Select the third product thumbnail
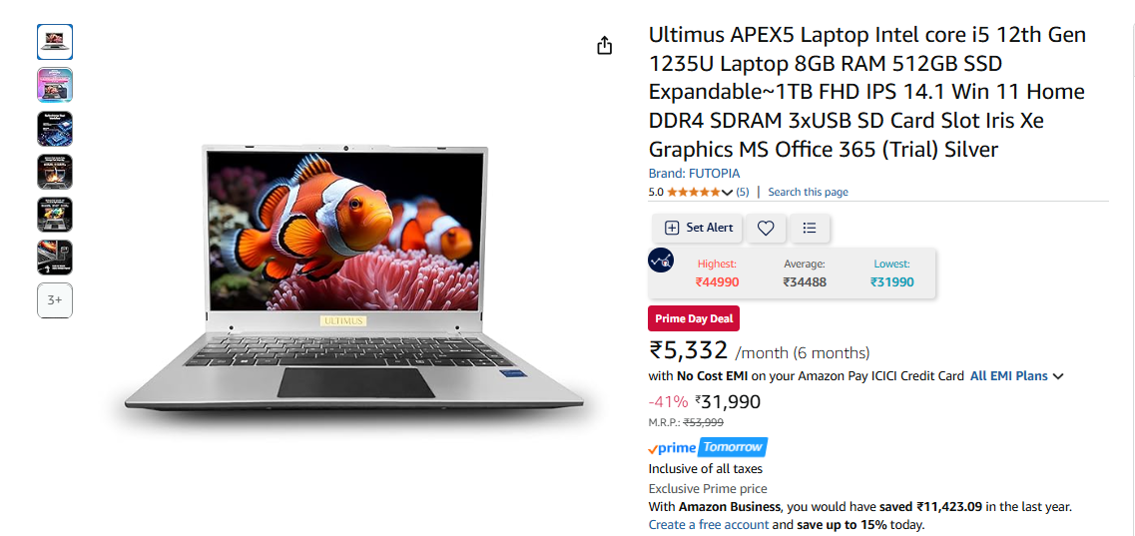The image size is (1135, 536). (55, 129)
